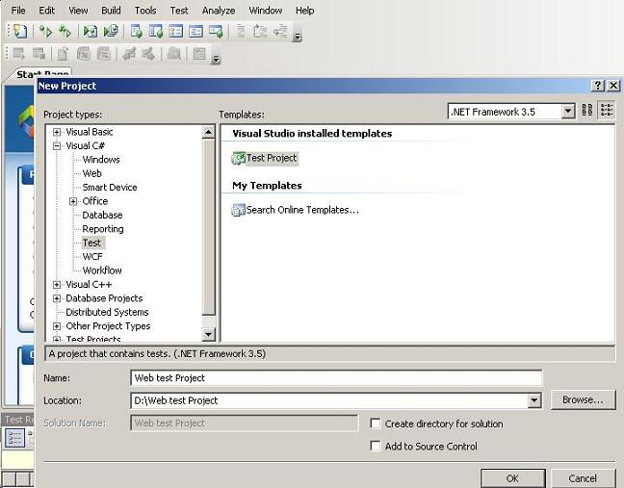Click the grayed text-lines icon in the first toolbar
This screenshot has width=624, height=488.
click(240, 32)
